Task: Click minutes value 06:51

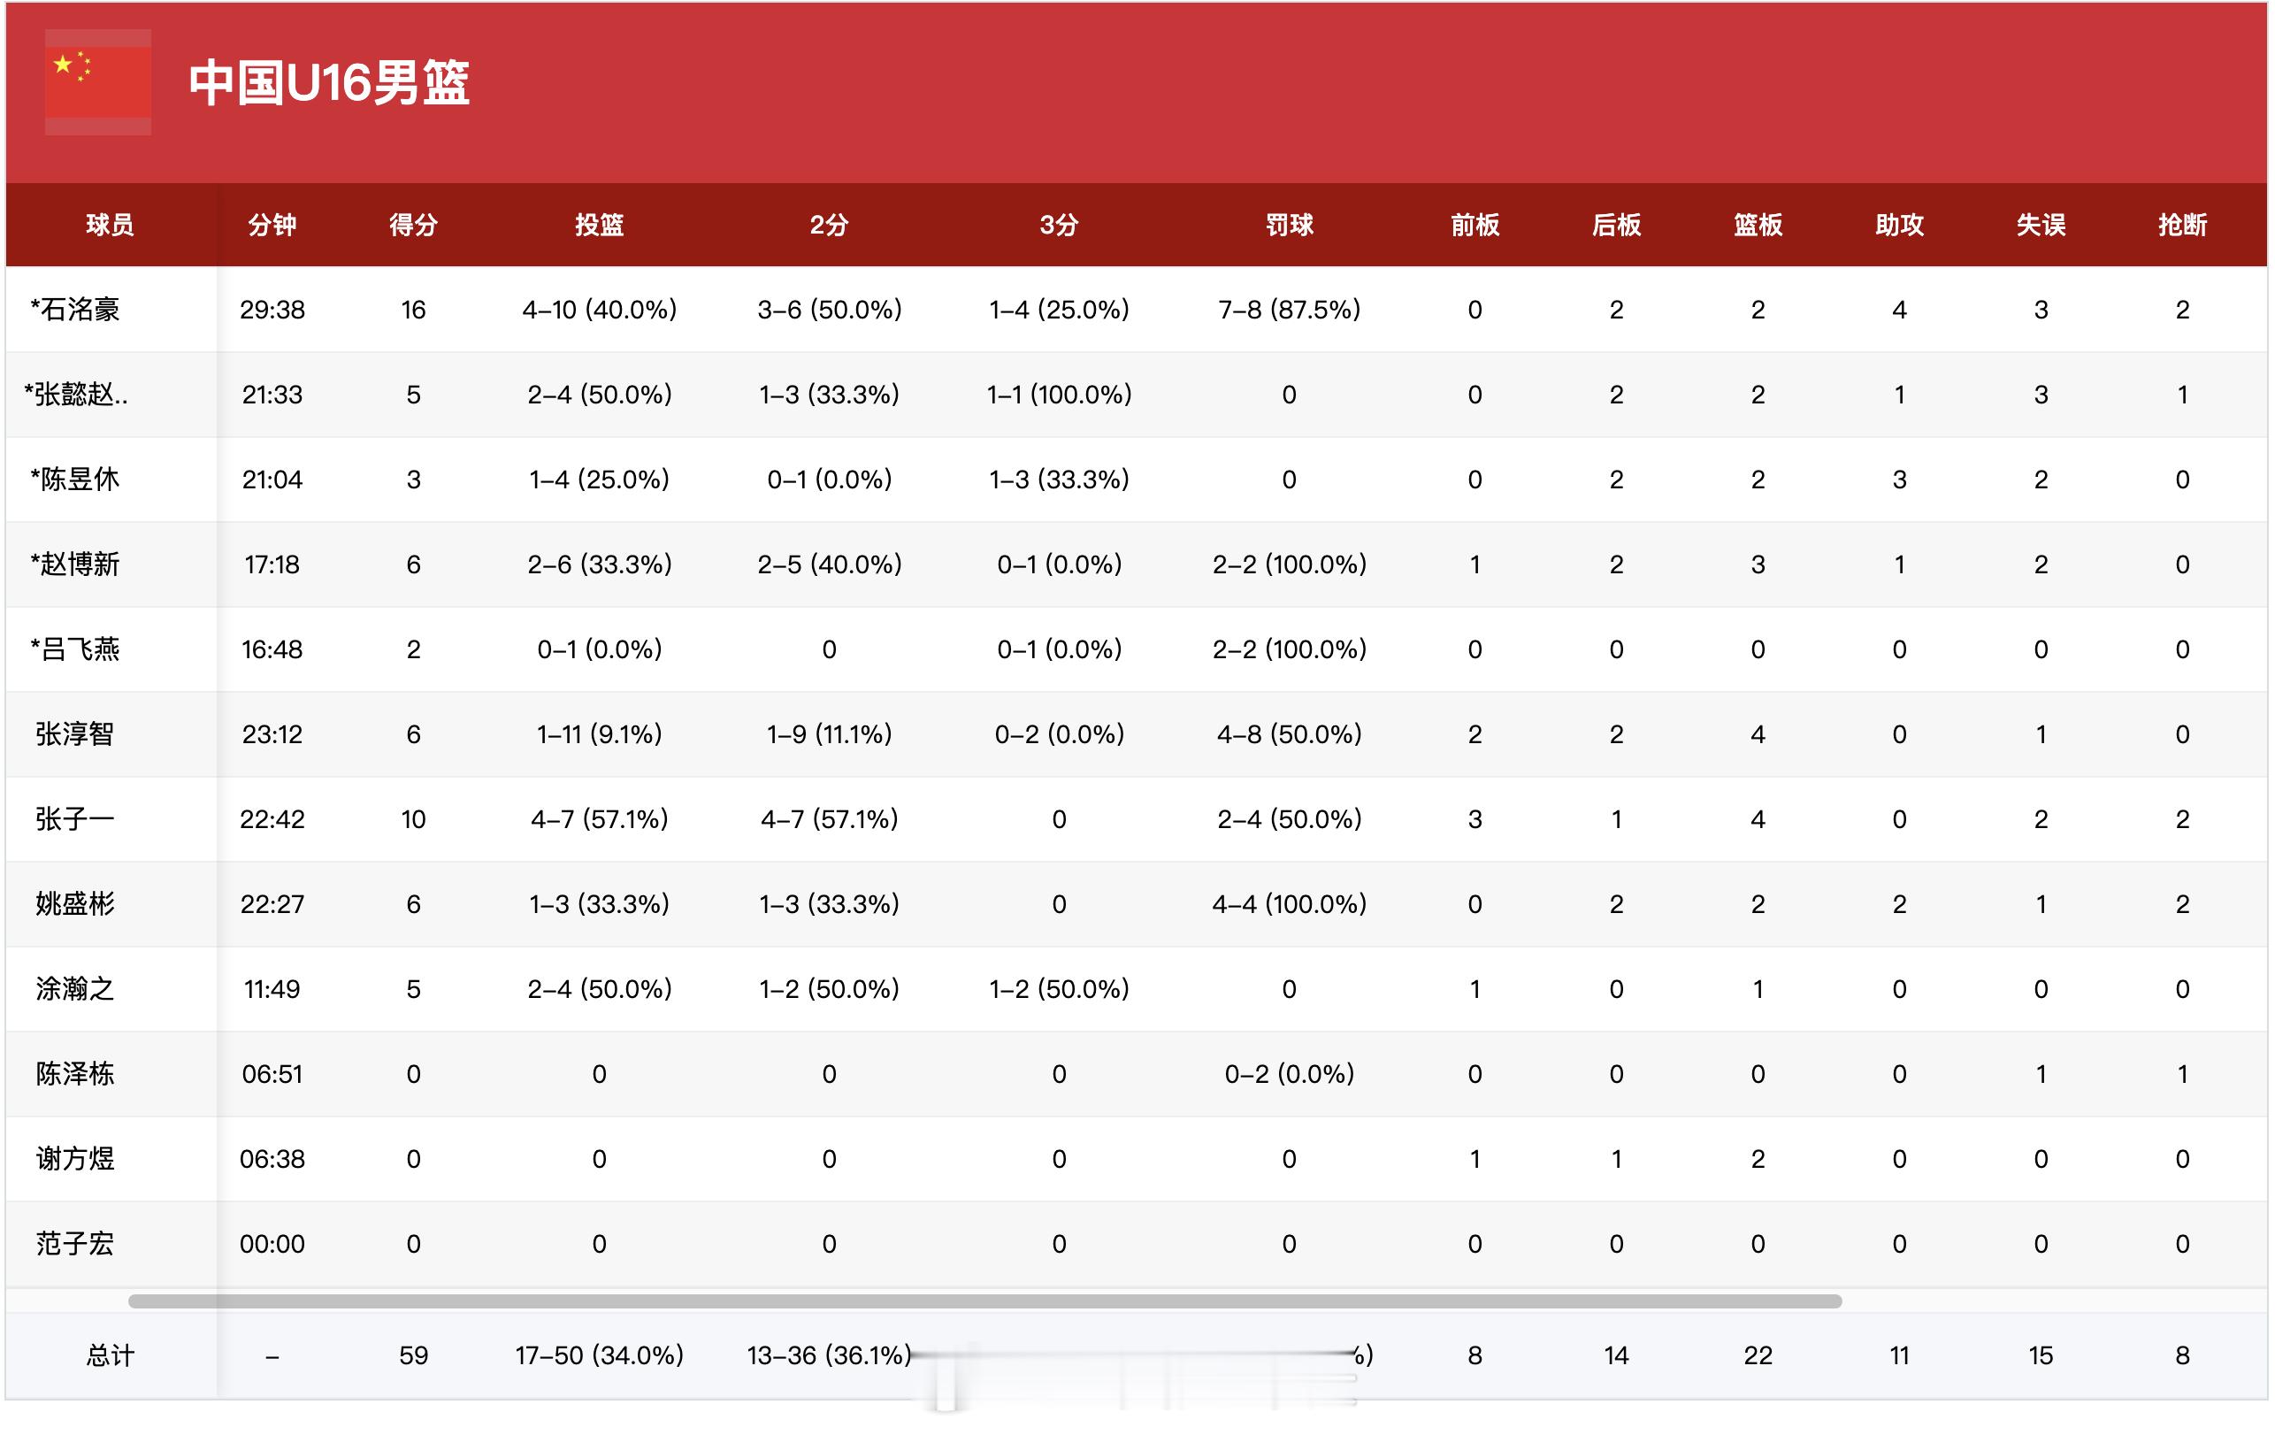Action: 272,1074
